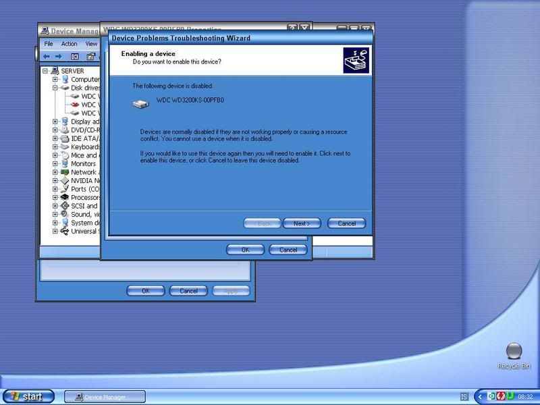The width and height of the screenshot is (540, 405).
Task: Click Next to enable the device
Action: tap(302, 223)
